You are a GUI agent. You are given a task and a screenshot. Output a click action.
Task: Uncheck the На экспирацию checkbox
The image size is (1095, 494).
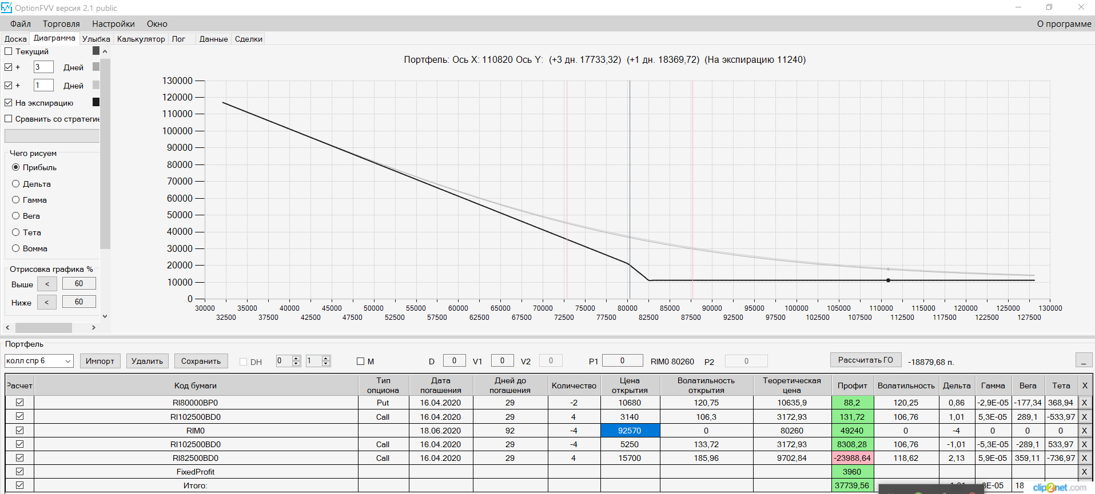click(9, 103)
